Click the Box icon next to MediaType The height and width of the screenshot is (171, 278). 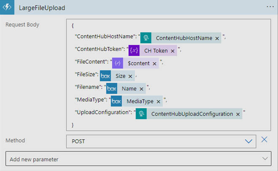116,101
